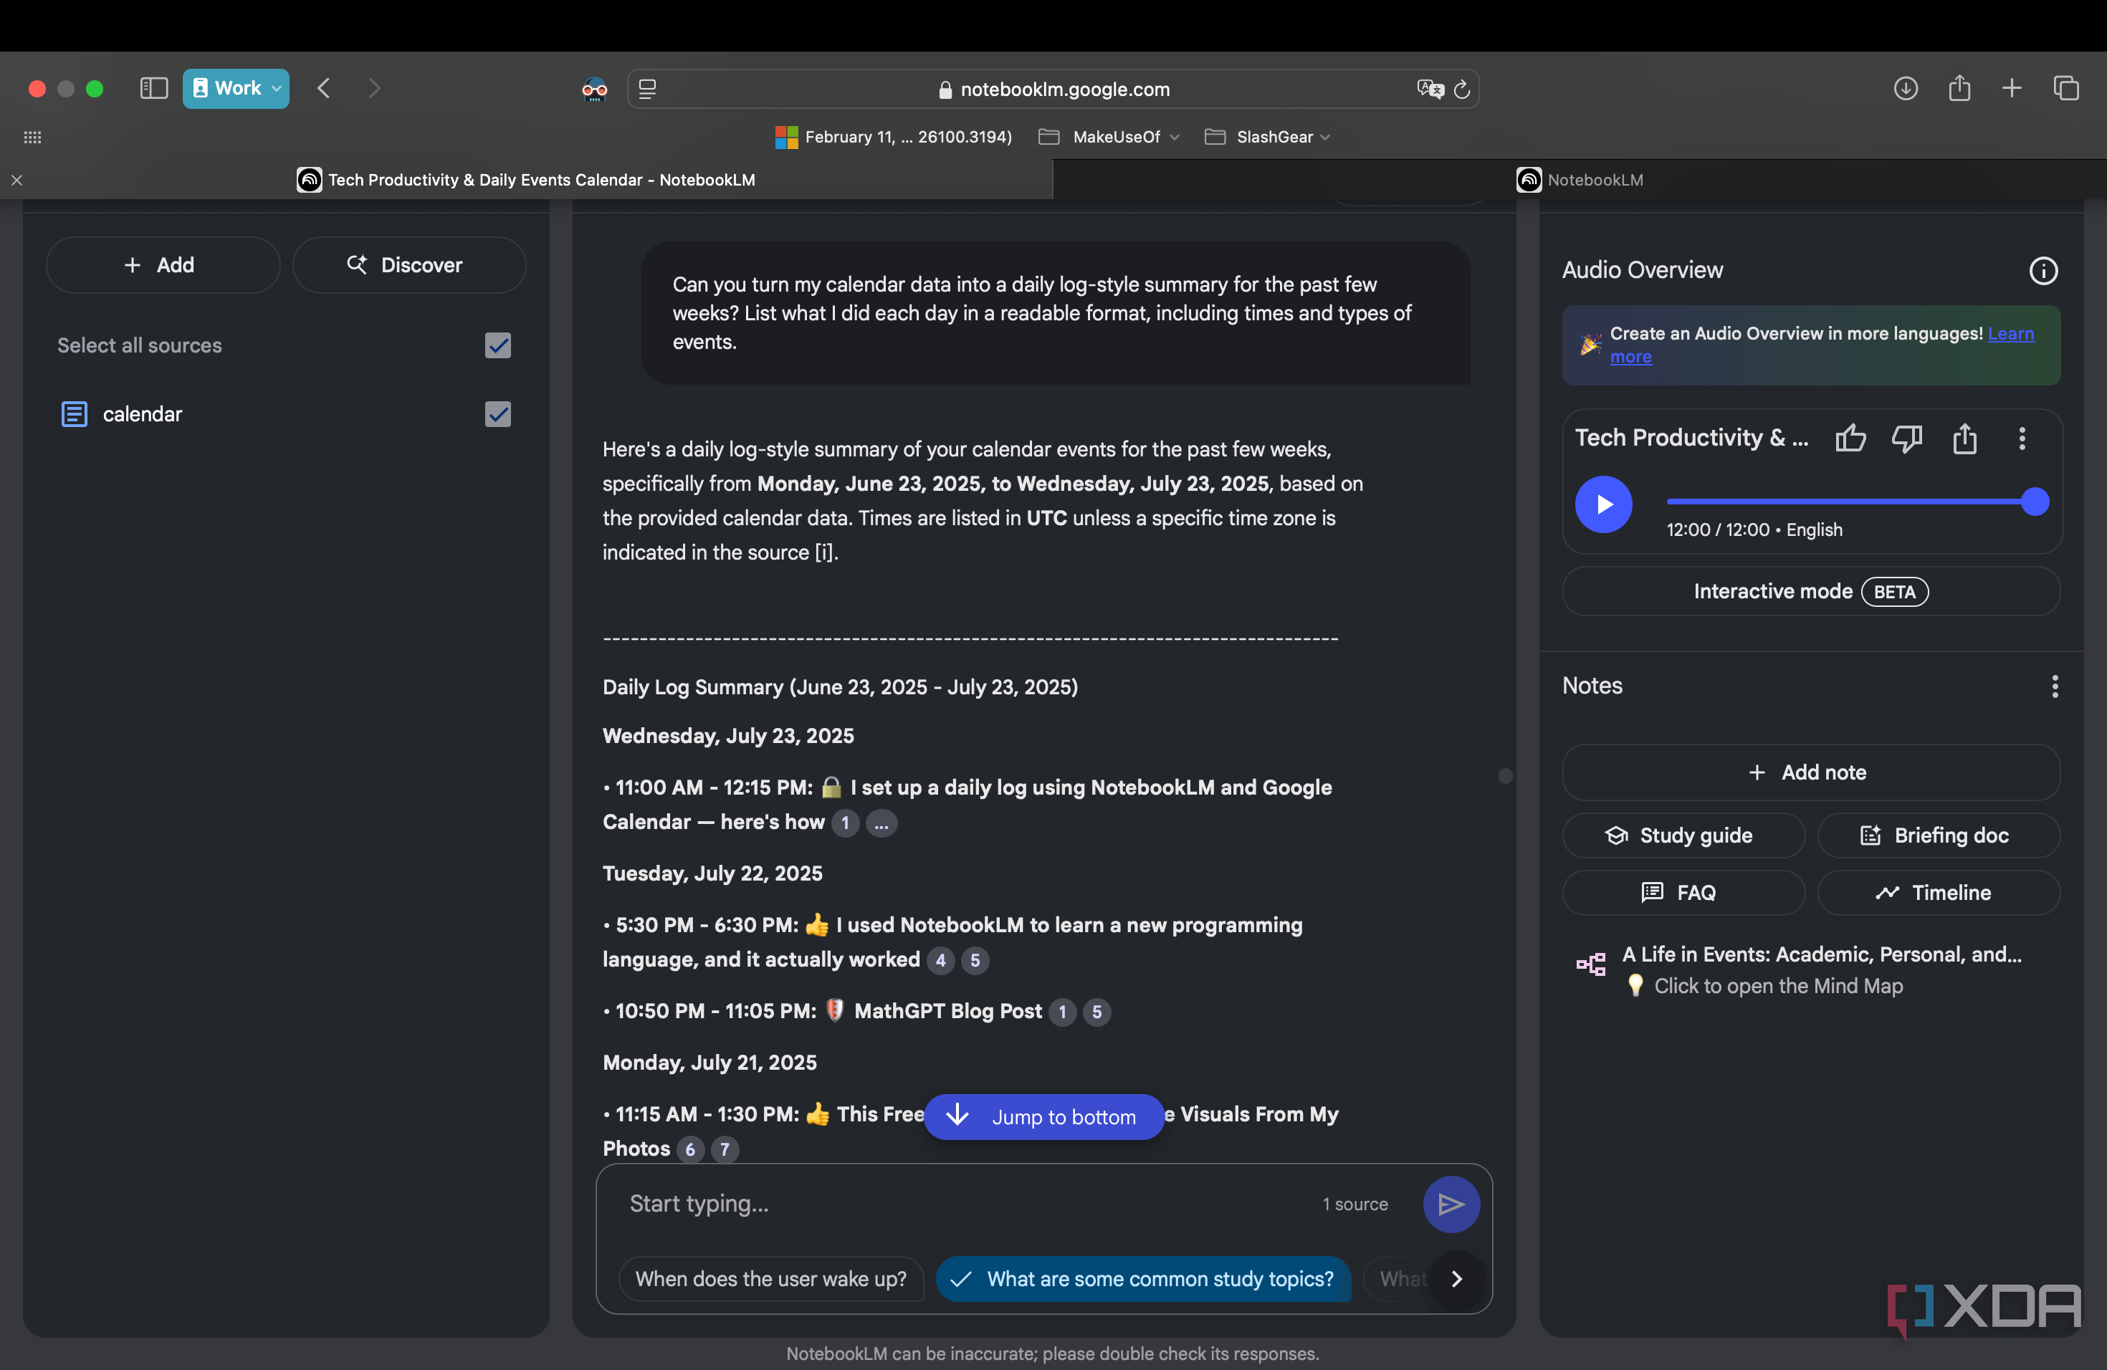Click the translate icon in address bar
Screen dimensions: 2107x1370
coord(1429,90)
